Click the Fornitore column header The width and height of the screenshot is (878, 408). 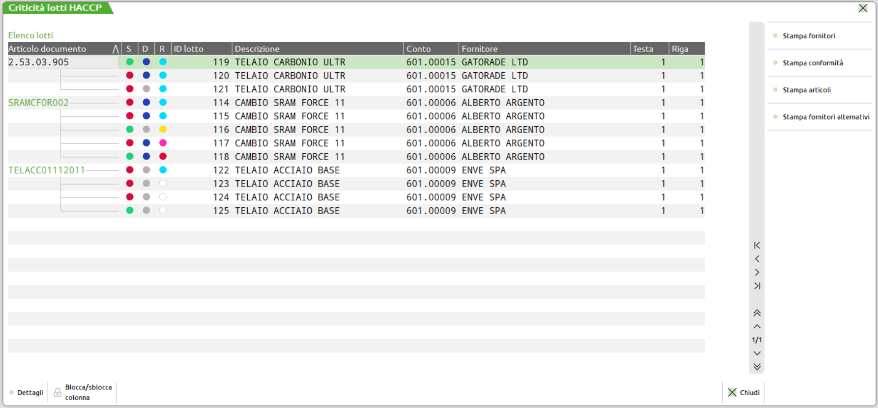(544, 49)
